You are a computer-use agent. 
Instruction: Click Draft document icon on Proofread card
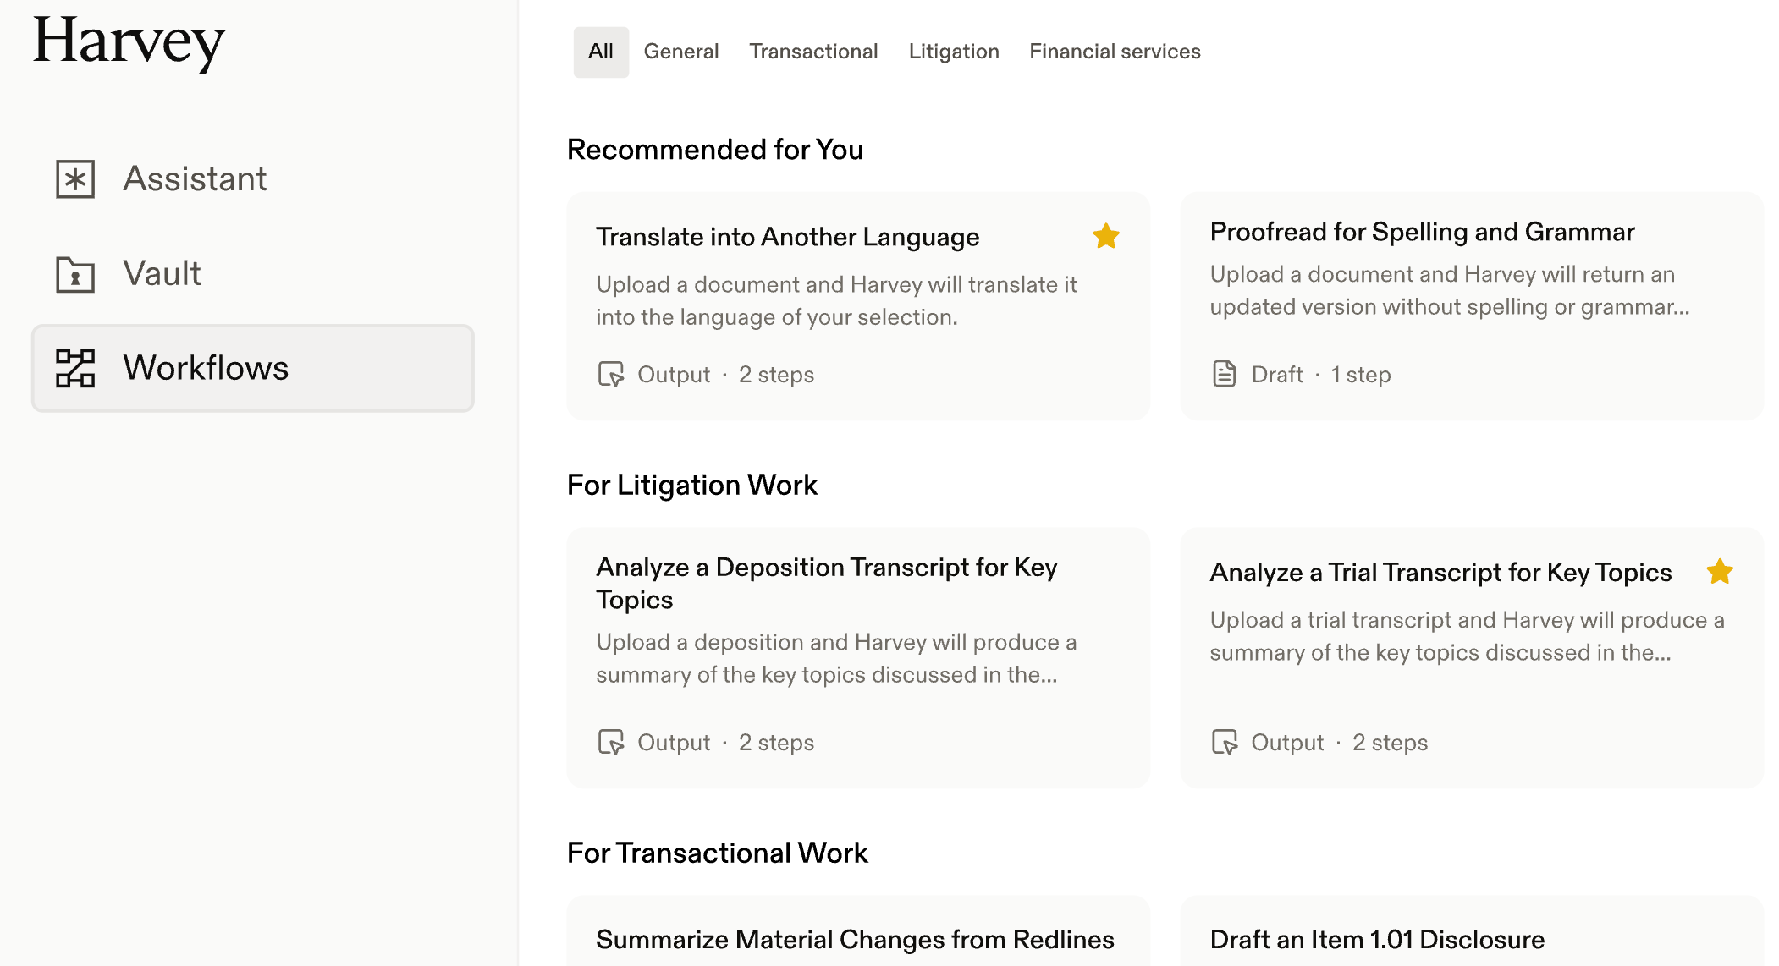[1224, 374]
